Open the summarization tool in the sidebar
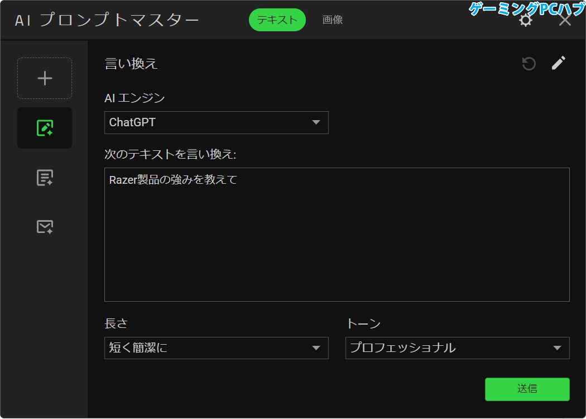The width and height of the screenshot is (586, 419). [44, 177]
